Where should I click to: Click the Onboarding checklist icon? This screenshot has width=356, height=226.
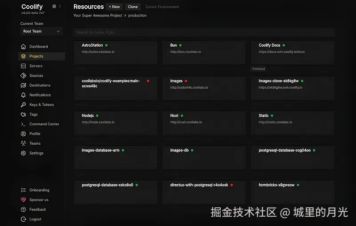(24, 190)
